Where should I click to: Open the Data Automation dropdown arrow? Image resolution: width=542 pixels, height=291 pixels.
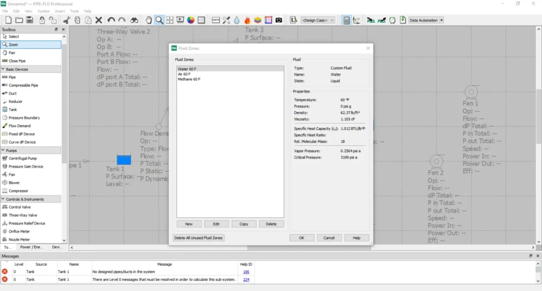pyautogui.click(x=441, y=20)
